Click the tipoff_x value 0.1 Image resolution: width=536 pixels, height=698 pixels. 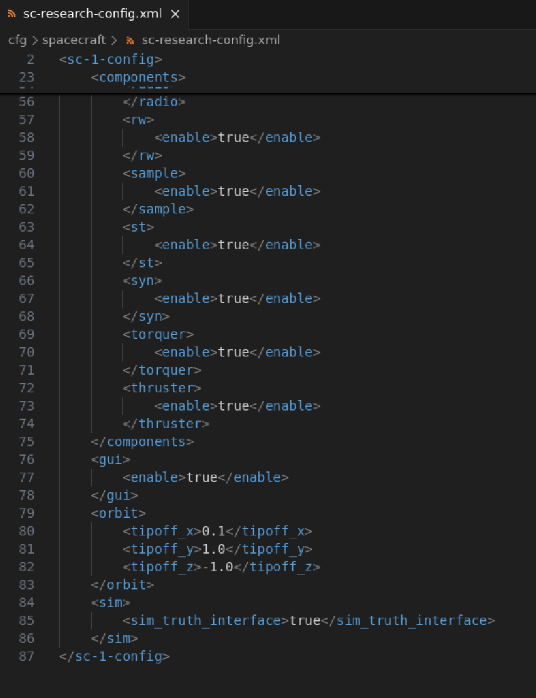point(214,530)
